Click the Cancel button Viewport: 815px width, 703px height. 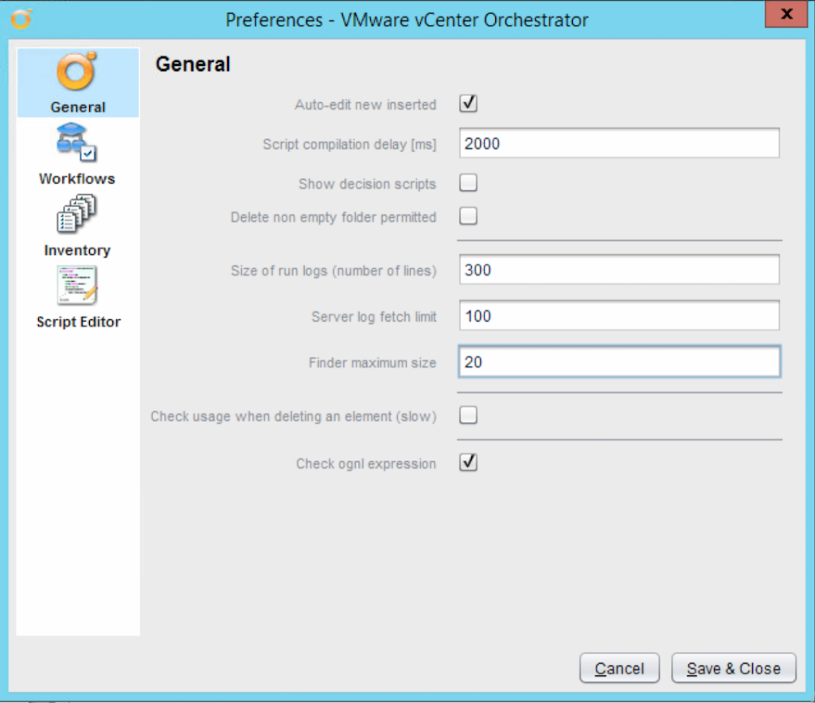(619, 668)
